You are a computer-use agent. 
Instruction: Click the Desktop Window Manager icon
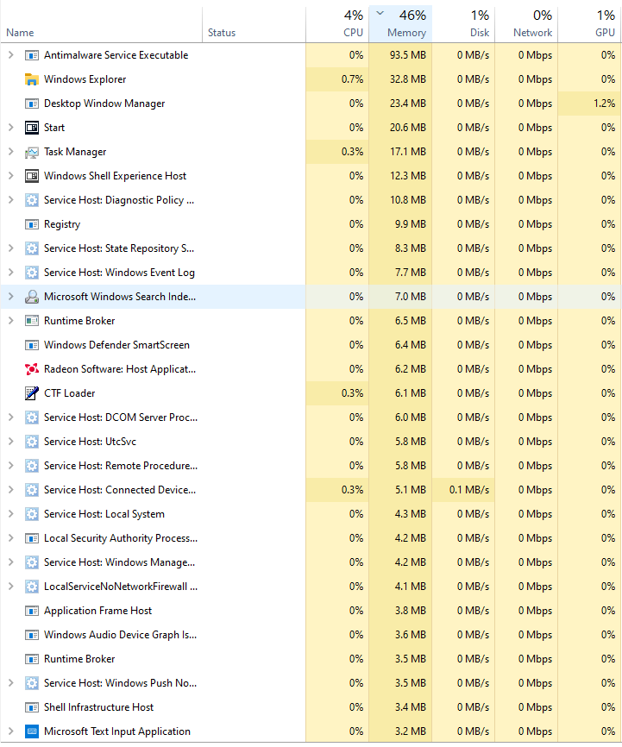31,104
